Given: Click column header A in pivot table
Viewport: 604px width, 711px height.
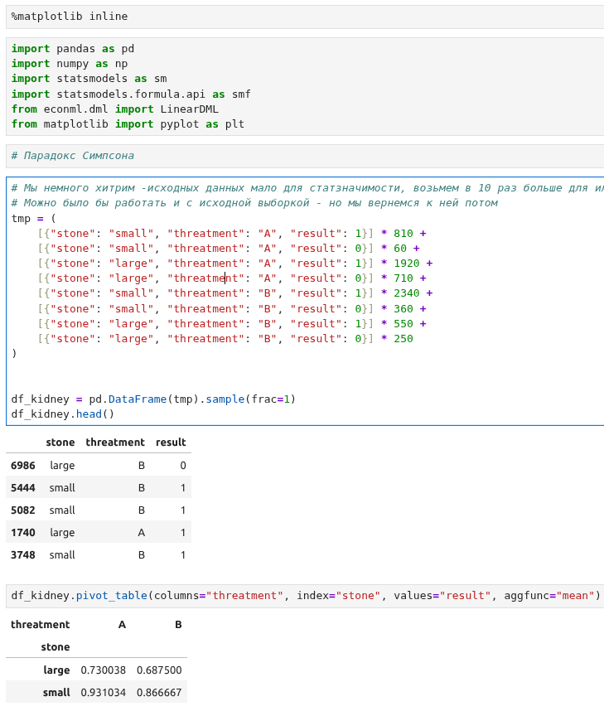Looking at the screenshot, I should click(122, 625).
